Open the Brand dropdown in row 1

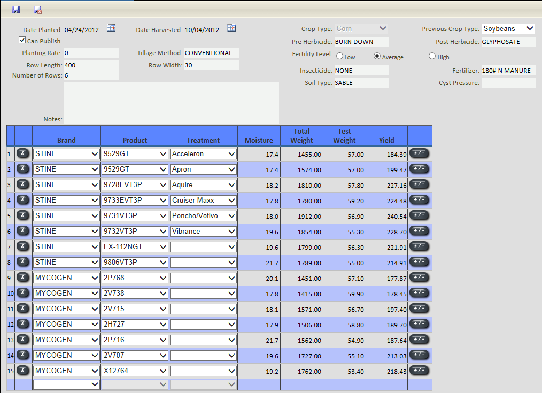66,154
